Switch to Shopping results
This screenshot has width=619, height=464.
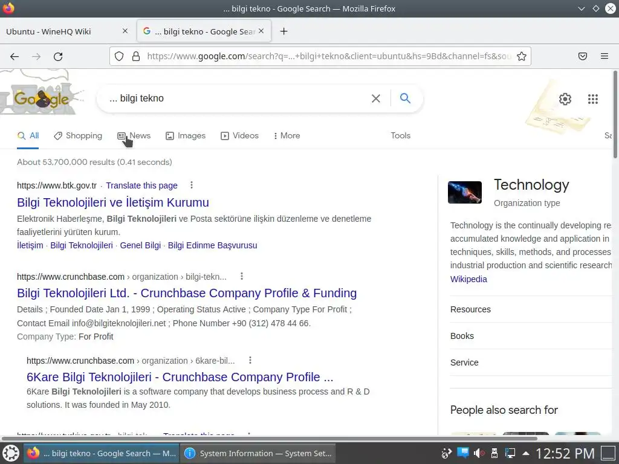pyautogui.click(x=78, y=135)
